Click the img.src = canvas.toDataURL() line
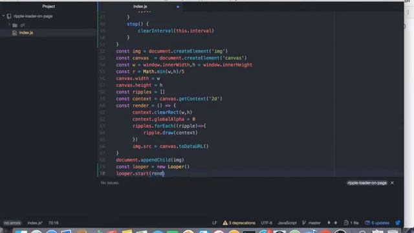This screenshot has height=233, width=414. coord(171,146)
